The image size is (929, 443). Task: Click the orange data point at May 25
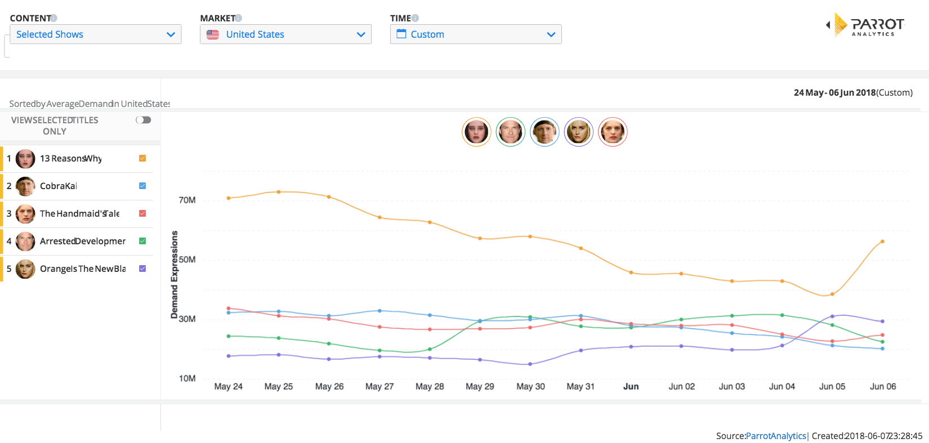point(279,192)
